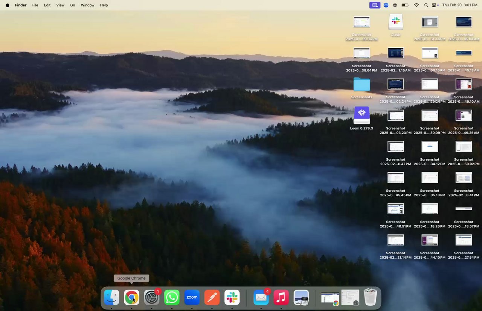482x311 pixels.
Task: Select Screenshot file ending 40.51 PM
Action: coord(395,209)
